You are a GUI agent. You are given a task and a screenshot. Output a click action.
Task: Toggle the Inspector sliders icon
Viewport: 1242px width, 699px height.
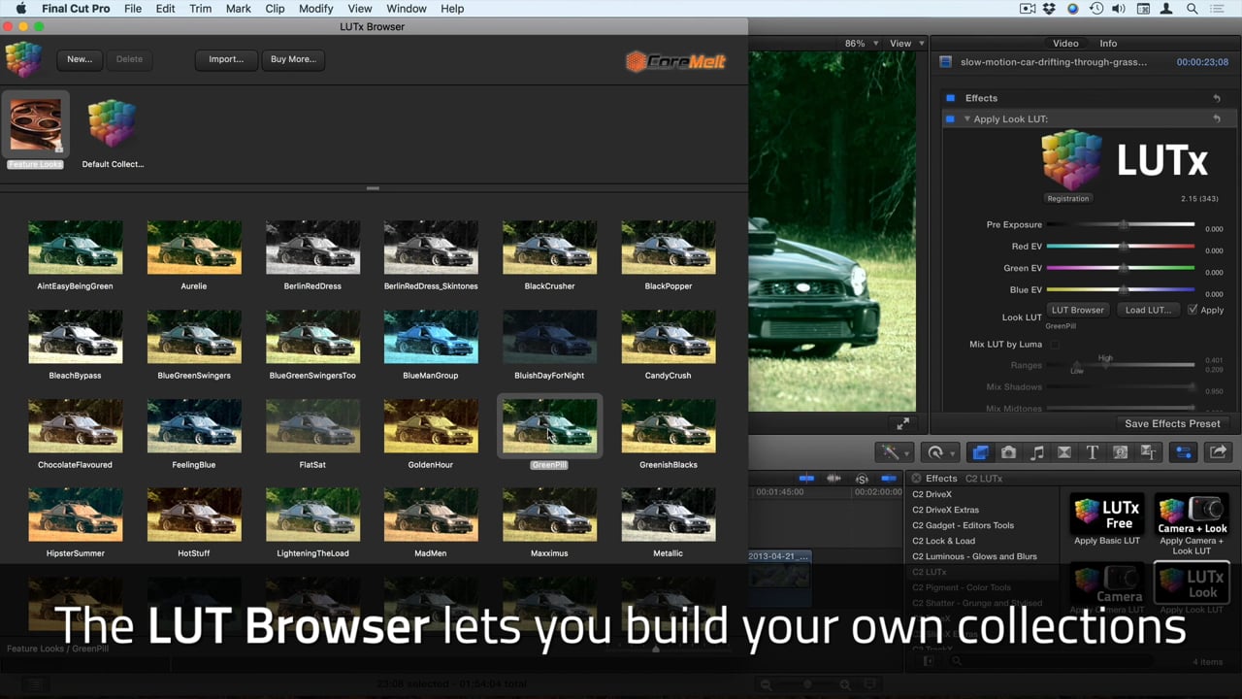1184,452
